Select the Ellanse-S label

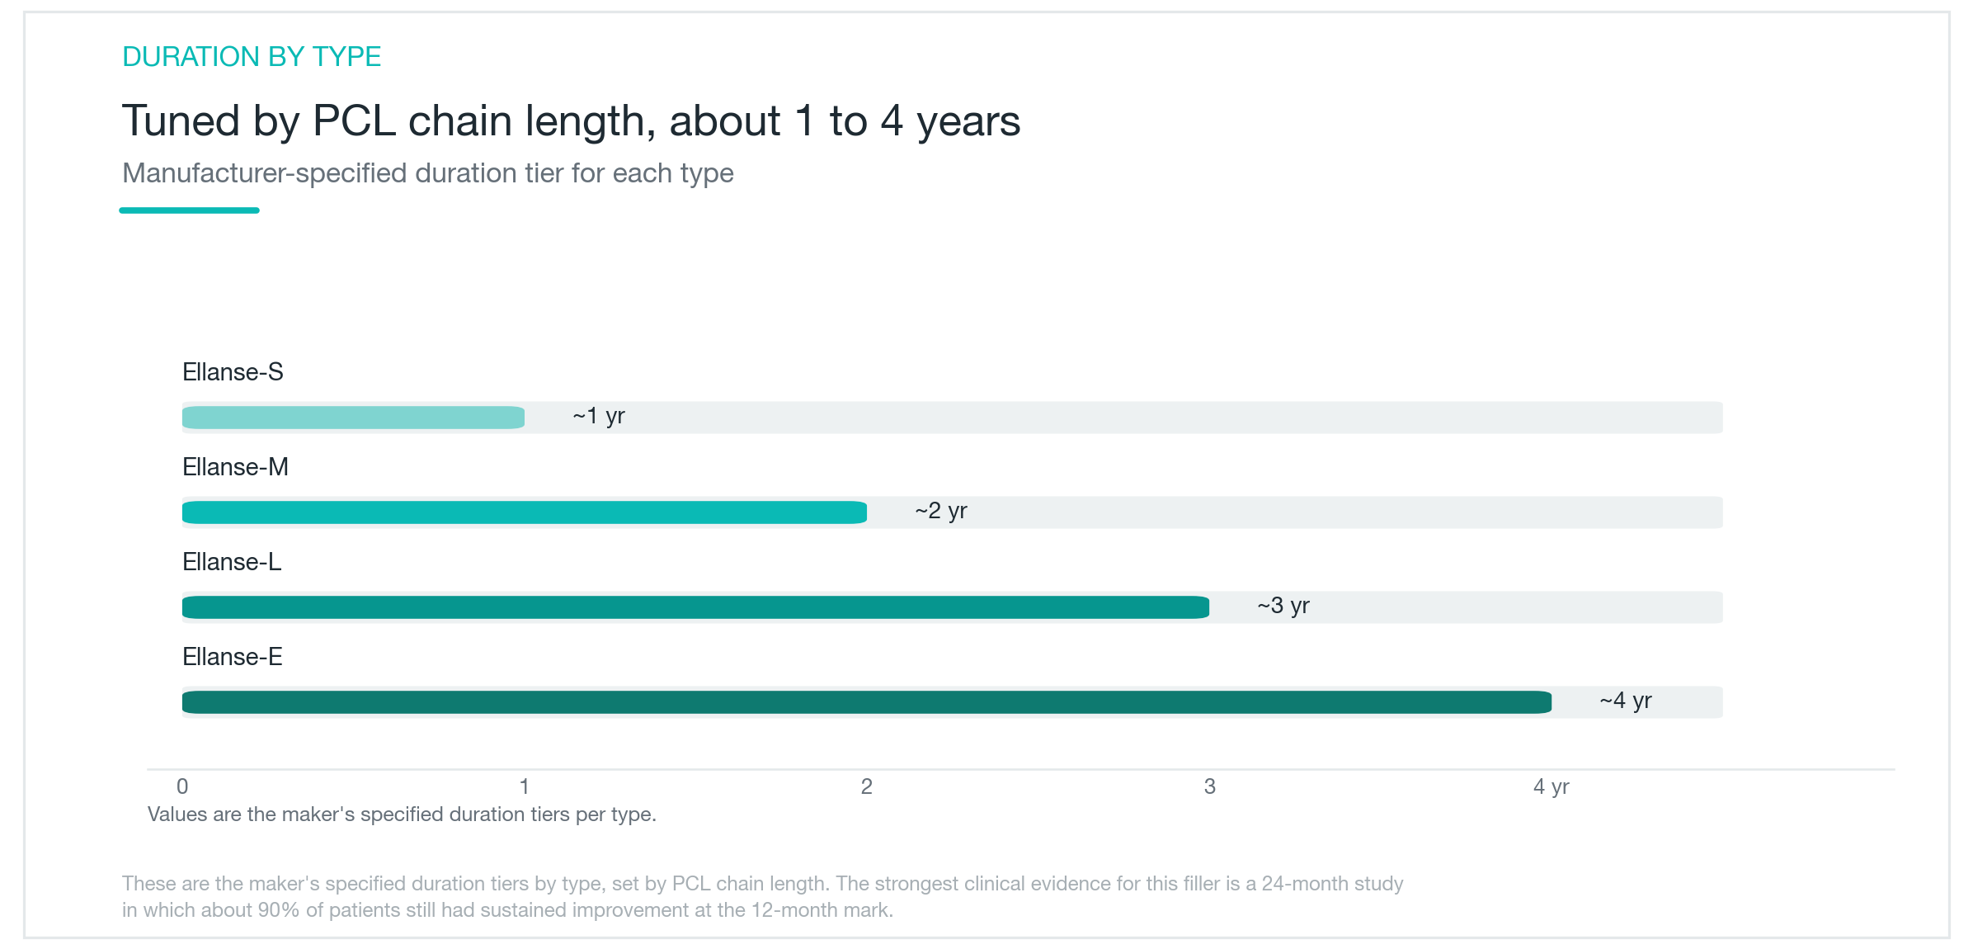coord(233,372)
